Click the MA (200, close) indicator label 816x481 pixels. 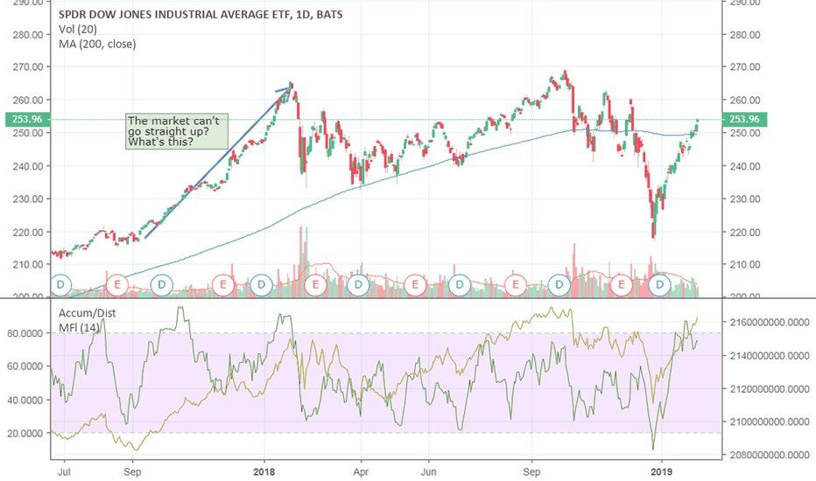[x=97, y=45]
